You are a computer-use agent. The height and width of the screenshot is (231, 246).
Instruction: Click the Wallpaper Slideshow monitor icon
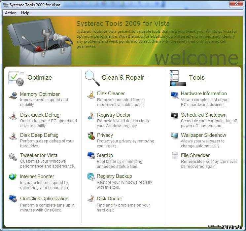point(175,136)
